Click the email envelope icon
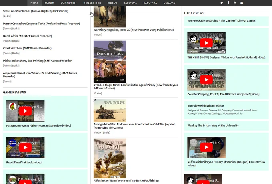272x184 pixels. [x=242, y=3]
